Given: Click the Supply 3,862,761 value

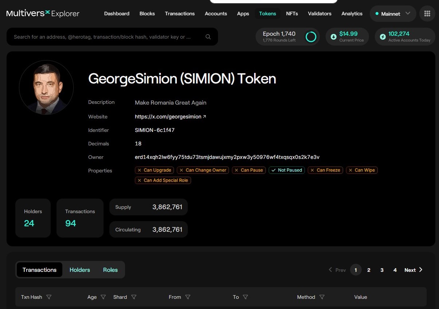Looking at the screenshot, I should click(x=167, y=207).
